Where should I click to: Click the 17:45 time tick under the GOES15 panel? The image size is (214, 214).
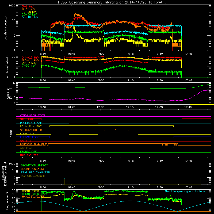point(188,107)
